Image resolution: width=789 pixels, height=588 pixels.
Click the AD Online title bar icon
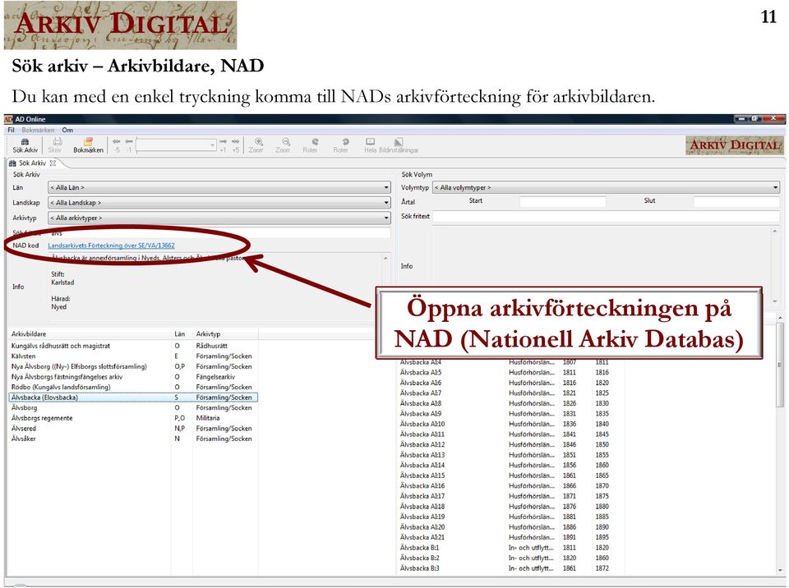(x=8, y=119)
